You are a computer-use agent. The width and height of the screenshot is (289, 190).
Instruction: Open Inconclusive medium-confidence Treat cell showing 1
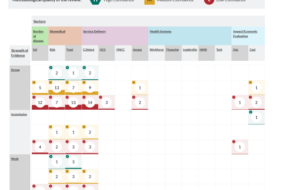[73, 132]
